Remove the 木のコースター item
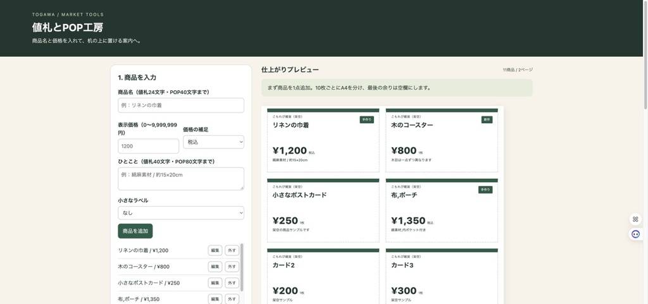Screen dimensions: 648x304 coord(232,267)
